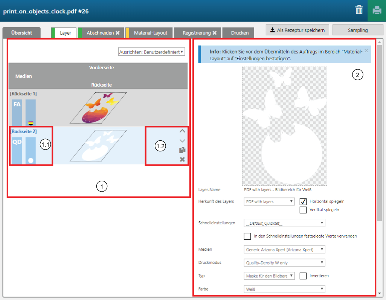386x300 pixels.
Task: Open the Drucken tab
Action: (x=240, y=33)
